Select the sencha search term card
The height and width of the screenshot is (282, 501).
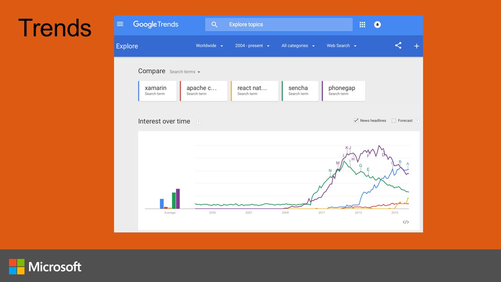coord(300,91)
